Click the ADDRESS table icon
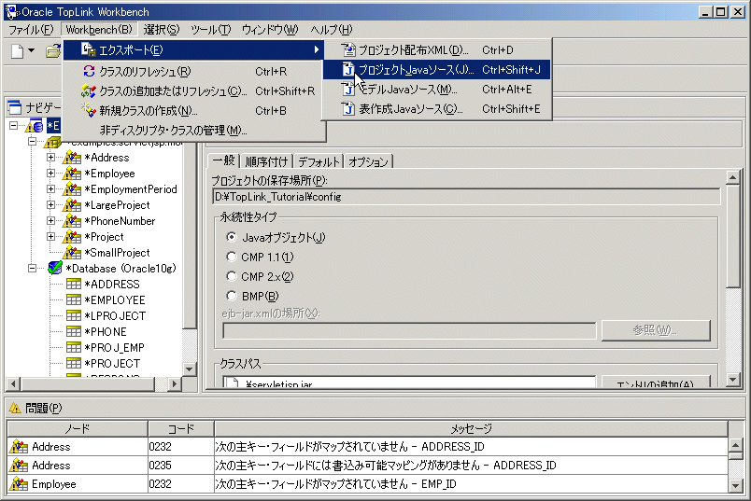The image size is (751, 501). pyautogui.click(x=74, y=284)
